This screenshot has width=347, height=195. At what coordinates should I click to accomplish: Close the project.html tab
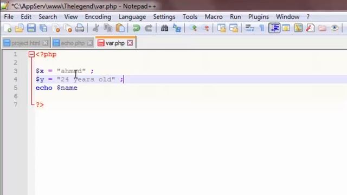click(45, 43)
